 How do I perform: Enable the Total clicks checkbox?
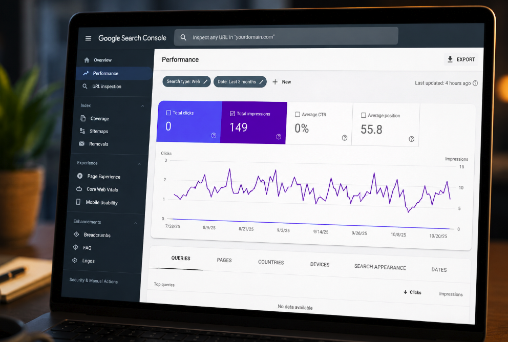point(168,113)
